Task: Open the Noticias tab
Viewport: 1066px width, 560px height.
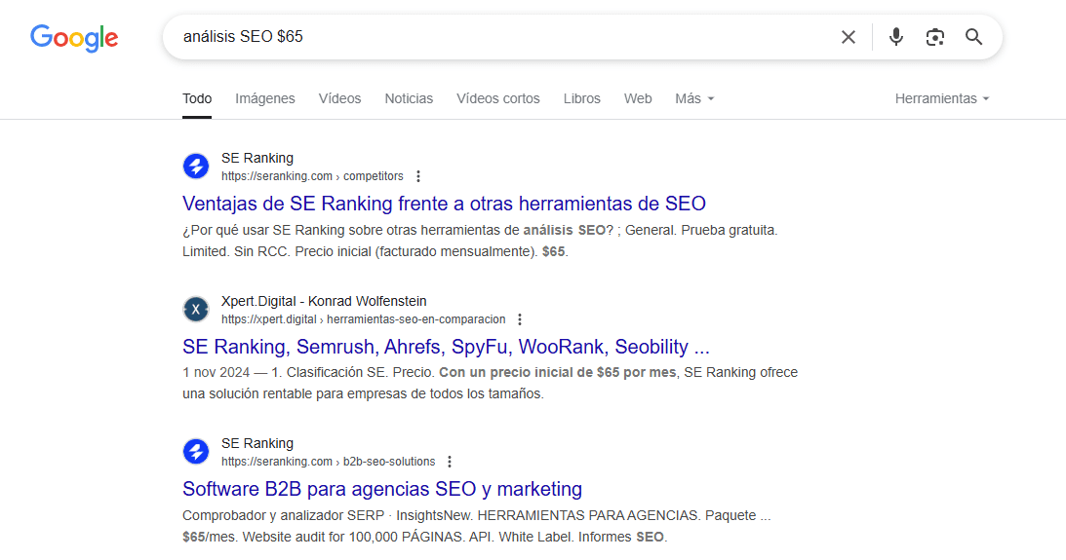Action: pos(409,99)
